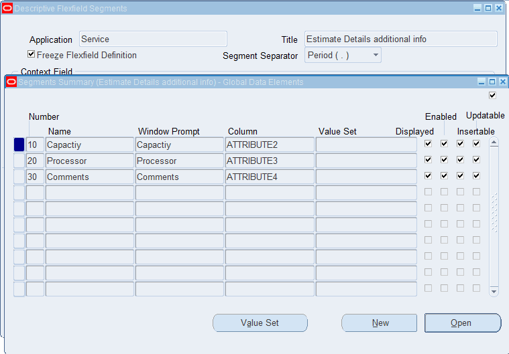Uncheck Enabled for the Comments segment

tap(444, 176)
